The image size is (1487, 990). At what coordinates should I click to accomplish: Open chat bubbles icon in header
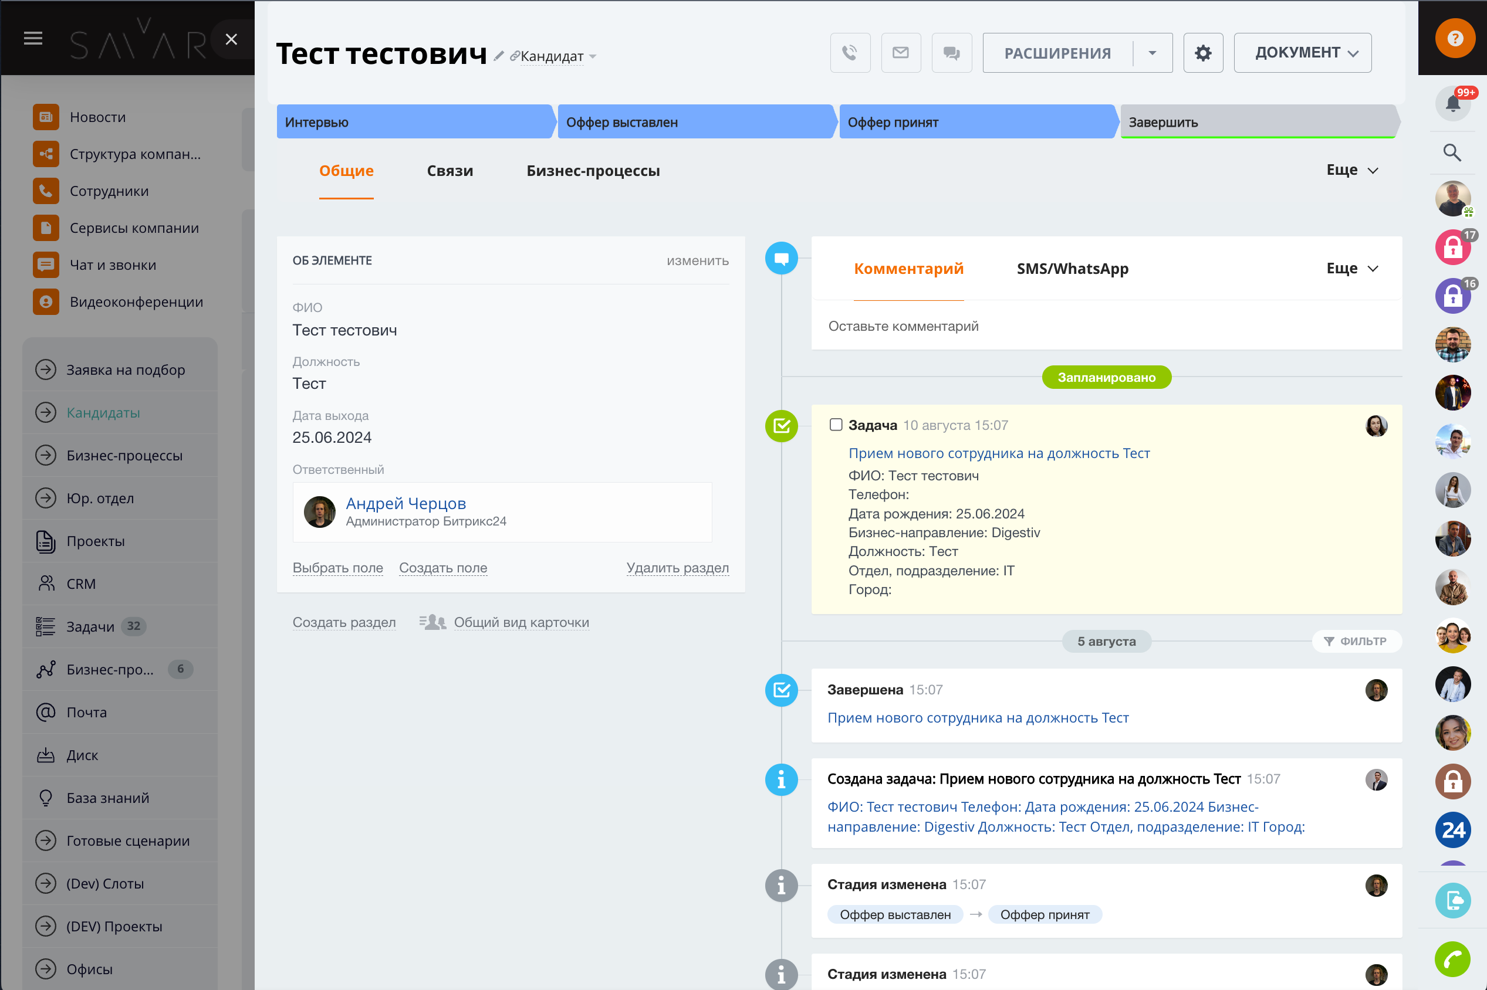click(x=951, y=53)
